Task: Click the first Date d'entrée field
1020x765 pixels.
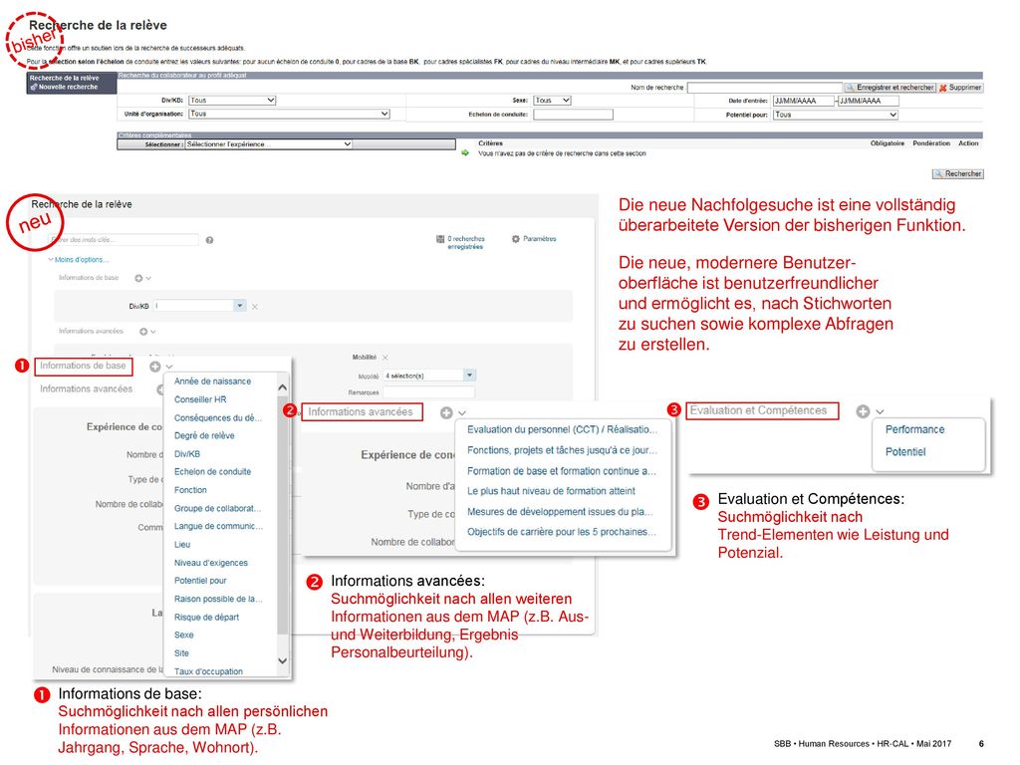Action: (x=804, y=101)
